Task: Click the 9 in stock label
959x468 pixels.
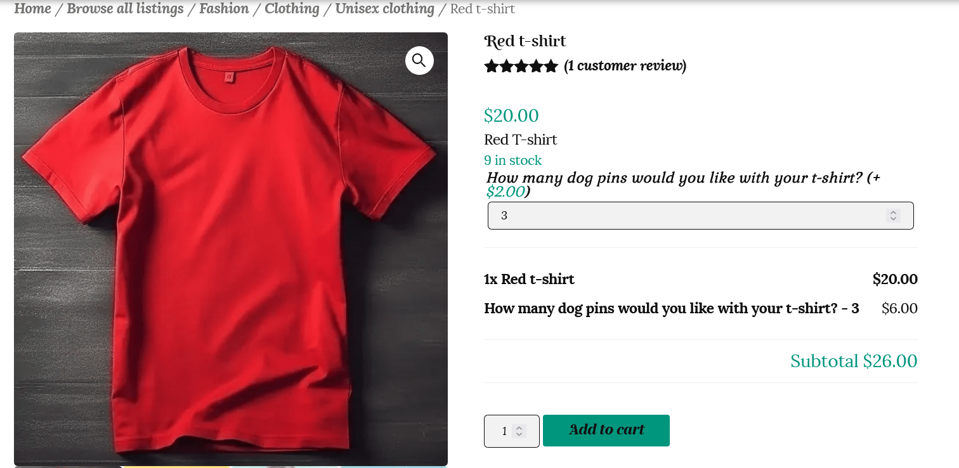Action: (512, 160)
